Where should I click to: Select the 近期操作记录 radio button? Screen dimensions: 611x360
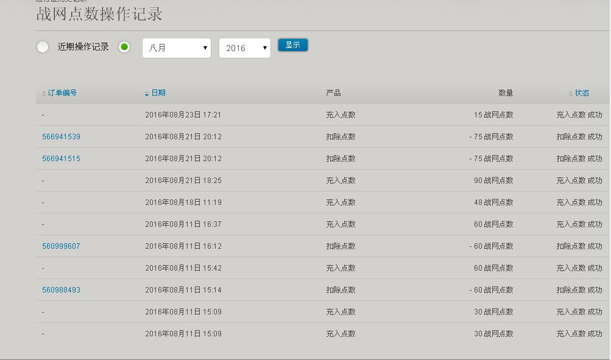point(43,47)
